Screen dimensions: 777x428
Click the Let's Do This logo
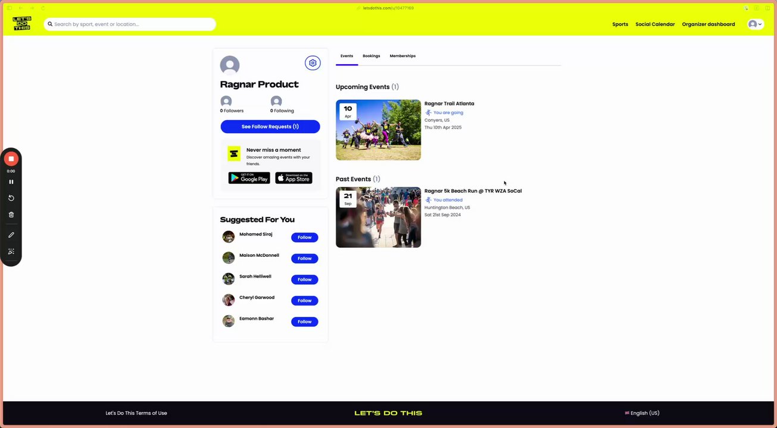(x=22, y=24)
